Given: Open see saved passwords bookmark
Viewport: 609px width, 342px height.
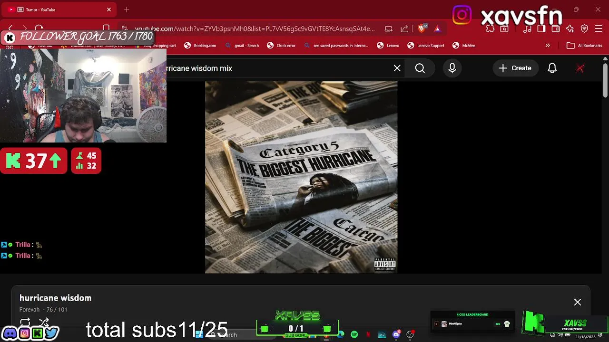Looking at the screenshot, I should tap(336, 46).
